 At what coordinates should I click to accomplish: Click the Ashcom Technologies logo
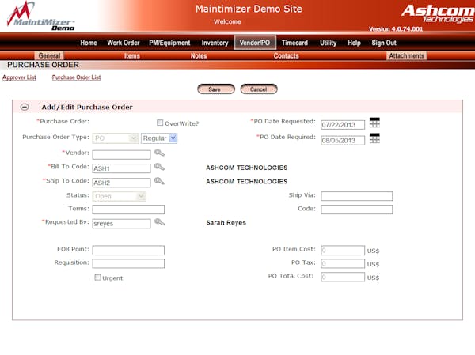[x=438, y=13]
